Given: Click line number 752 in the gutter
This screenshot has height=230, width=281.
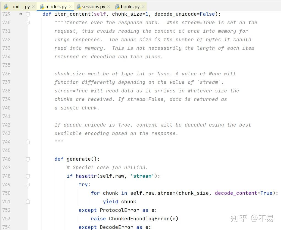Looking at the screenshot, I should coord(6,210).
